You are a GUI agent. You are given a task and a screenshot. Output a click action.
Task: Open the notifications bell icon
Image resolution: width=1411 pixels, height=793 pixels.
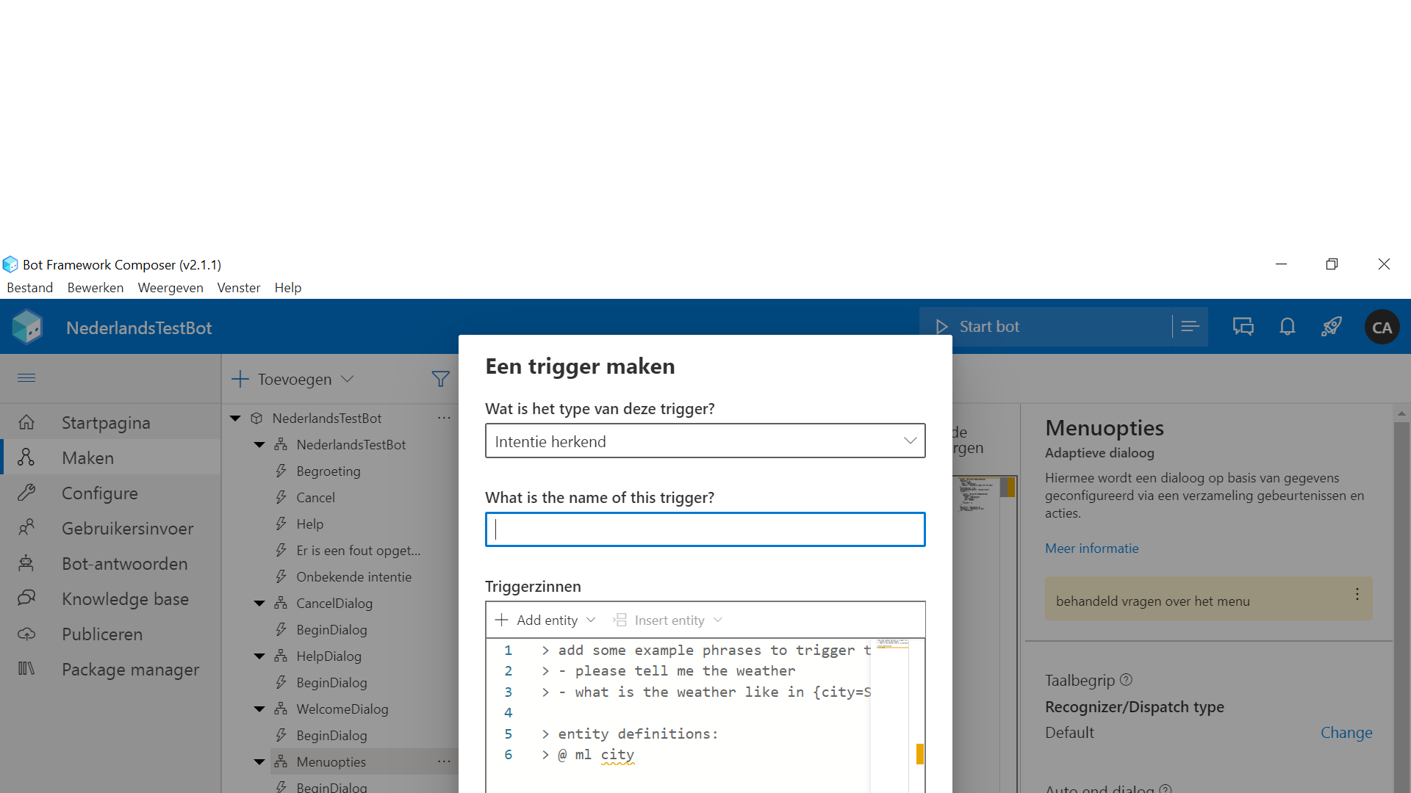click(x=1288, y=327)
